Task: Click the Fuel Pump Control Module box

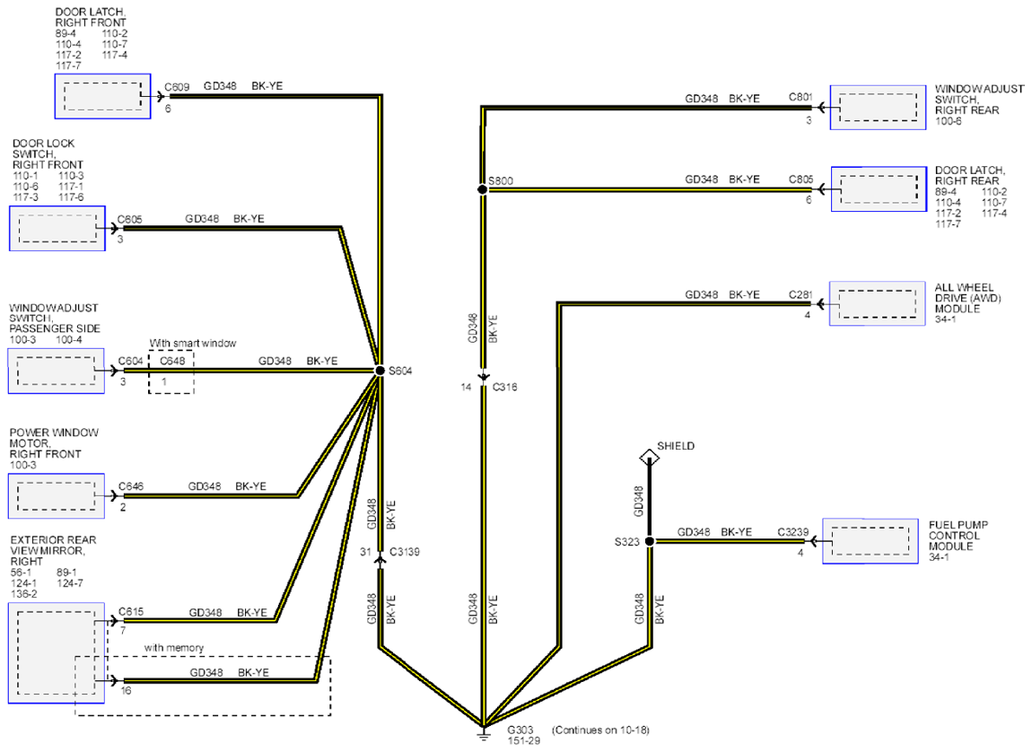Action: 870,541
